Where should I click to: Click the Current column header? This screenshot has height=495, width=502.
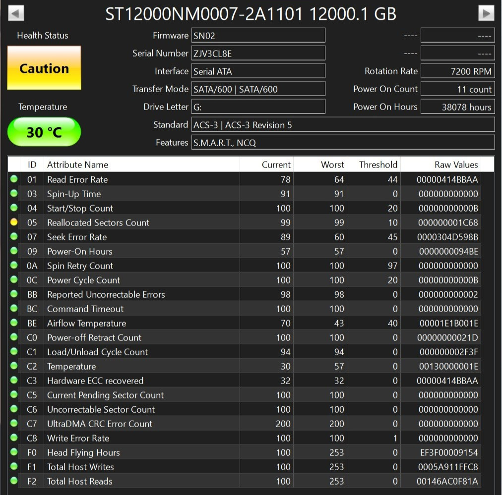point(266,165)
